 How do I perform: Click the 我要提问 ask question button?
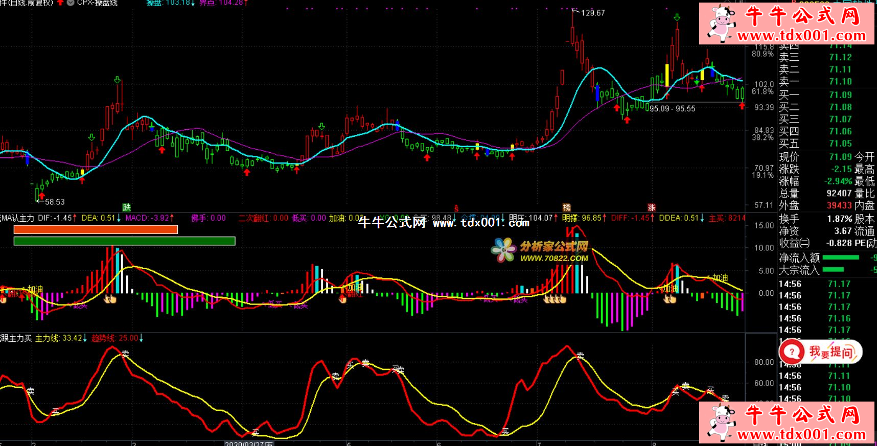coord(821,351)
